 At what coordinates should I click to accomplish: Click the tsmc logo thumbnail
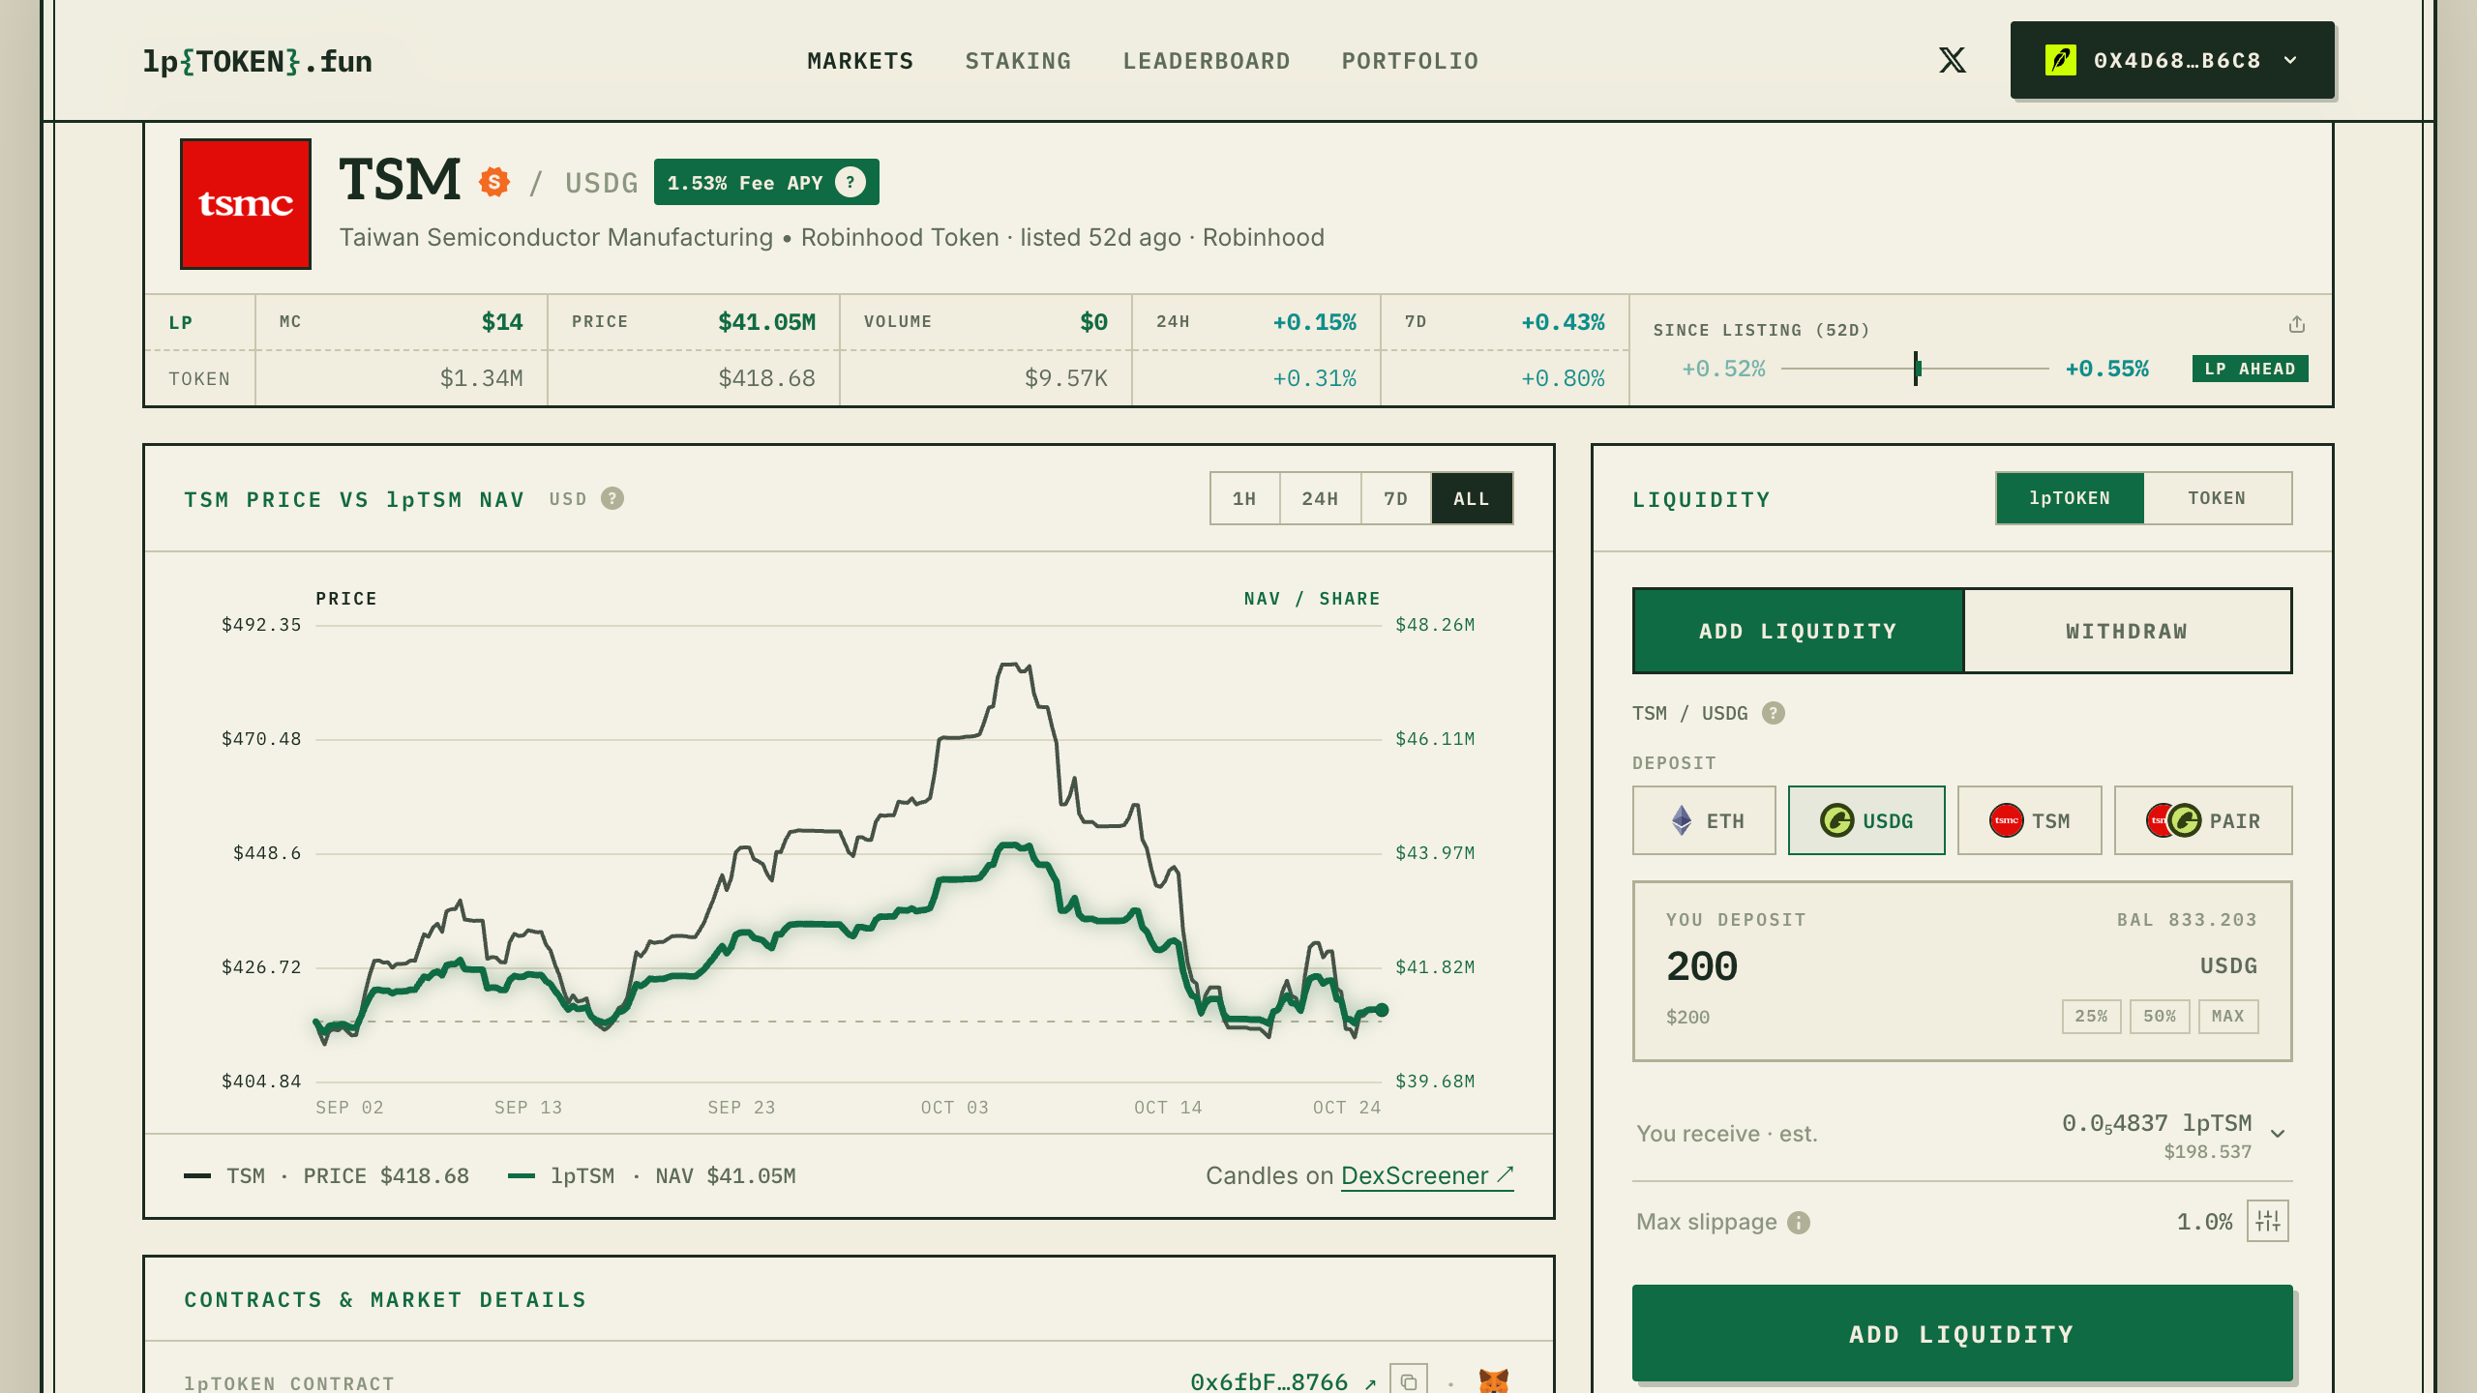(x=246, y=203)
